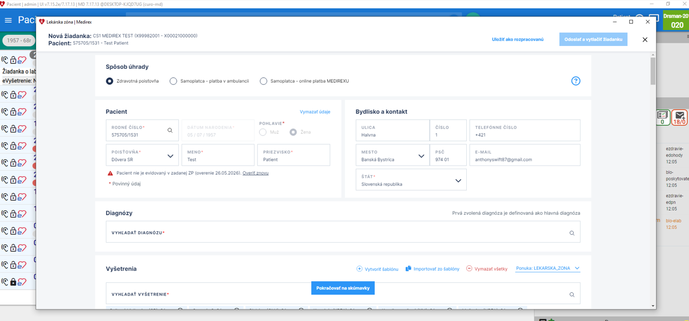689x321 pixels.
Task: Click the blo-poskytovate log entry
Action: point(677,179)
